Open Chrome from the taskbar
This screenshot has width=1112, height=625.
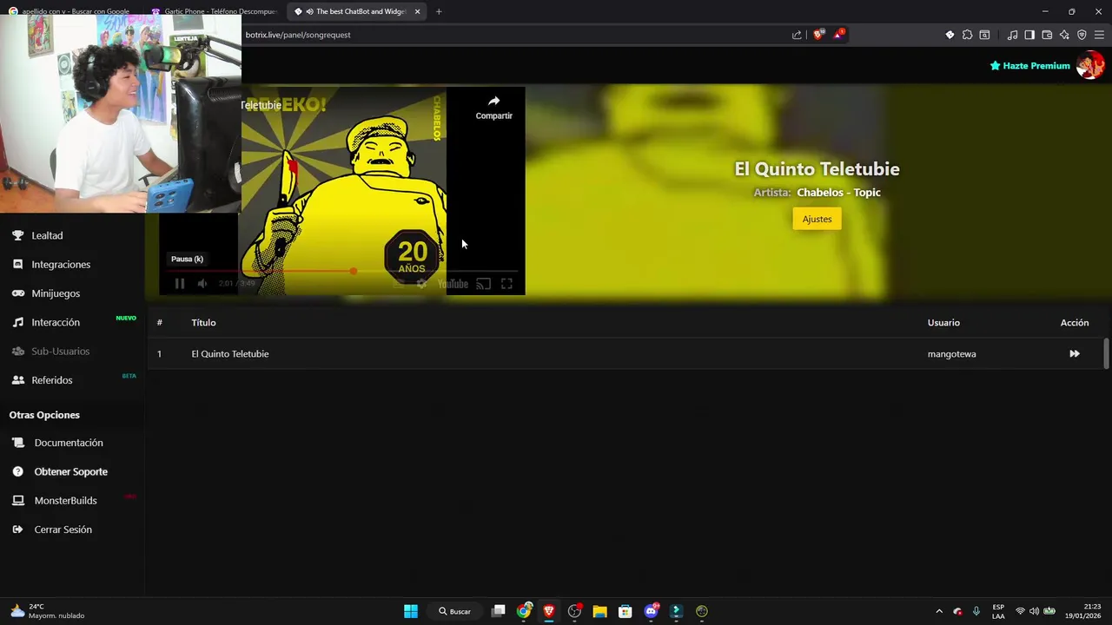coord(524,611)
